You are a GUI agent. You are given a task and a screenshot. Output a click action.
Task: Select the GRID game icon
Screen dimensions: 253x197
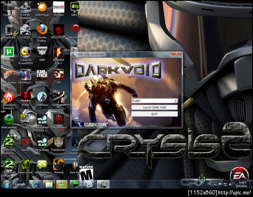(42, 55)
